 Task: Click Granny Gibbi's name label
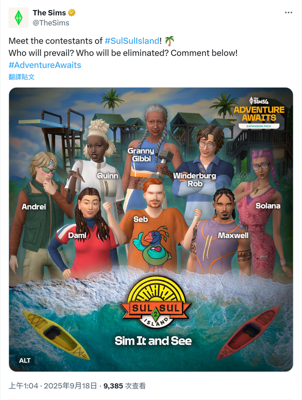(141, 155)
